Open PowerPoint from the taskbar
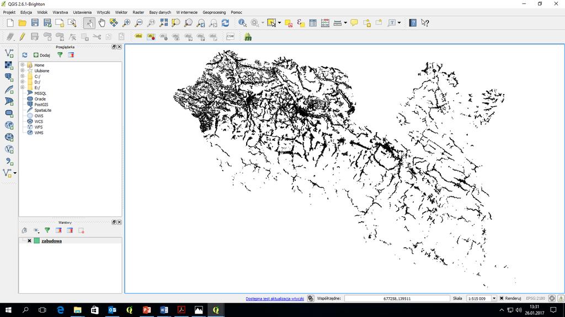Image resolution: width=565 pixels, height=317 pixels. 147,310
